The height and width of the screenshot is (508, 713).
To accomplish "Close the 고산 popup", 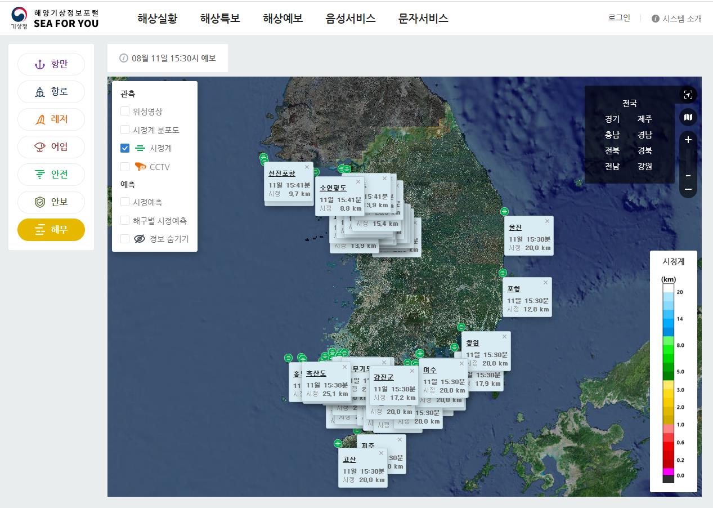I will coord(381,453).
